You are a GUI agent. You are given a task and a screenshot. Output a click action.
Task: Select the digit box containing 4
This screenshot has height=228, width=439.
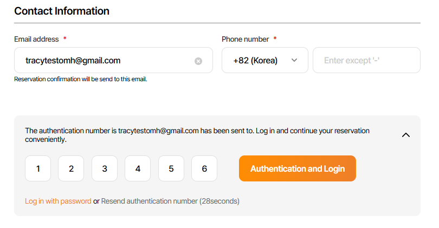click(x=138, y=168)
